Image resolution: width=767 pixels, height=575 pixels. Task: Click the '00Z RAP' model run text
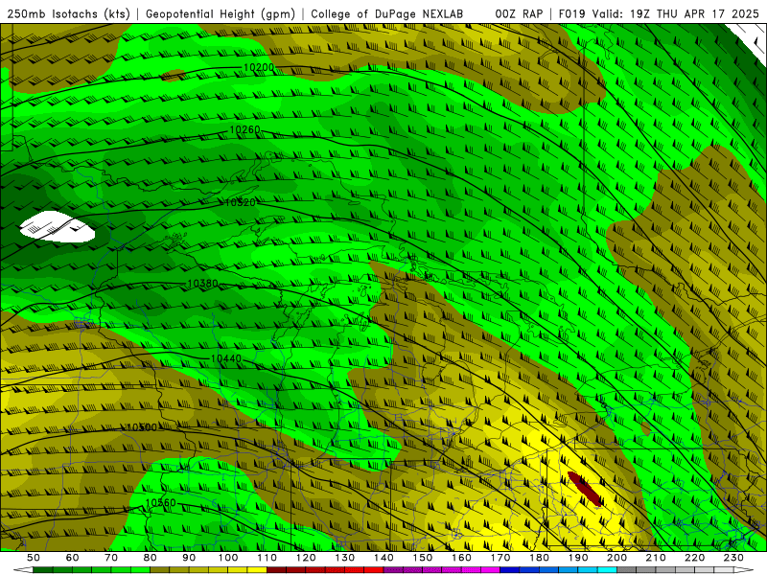coord(519,13)
